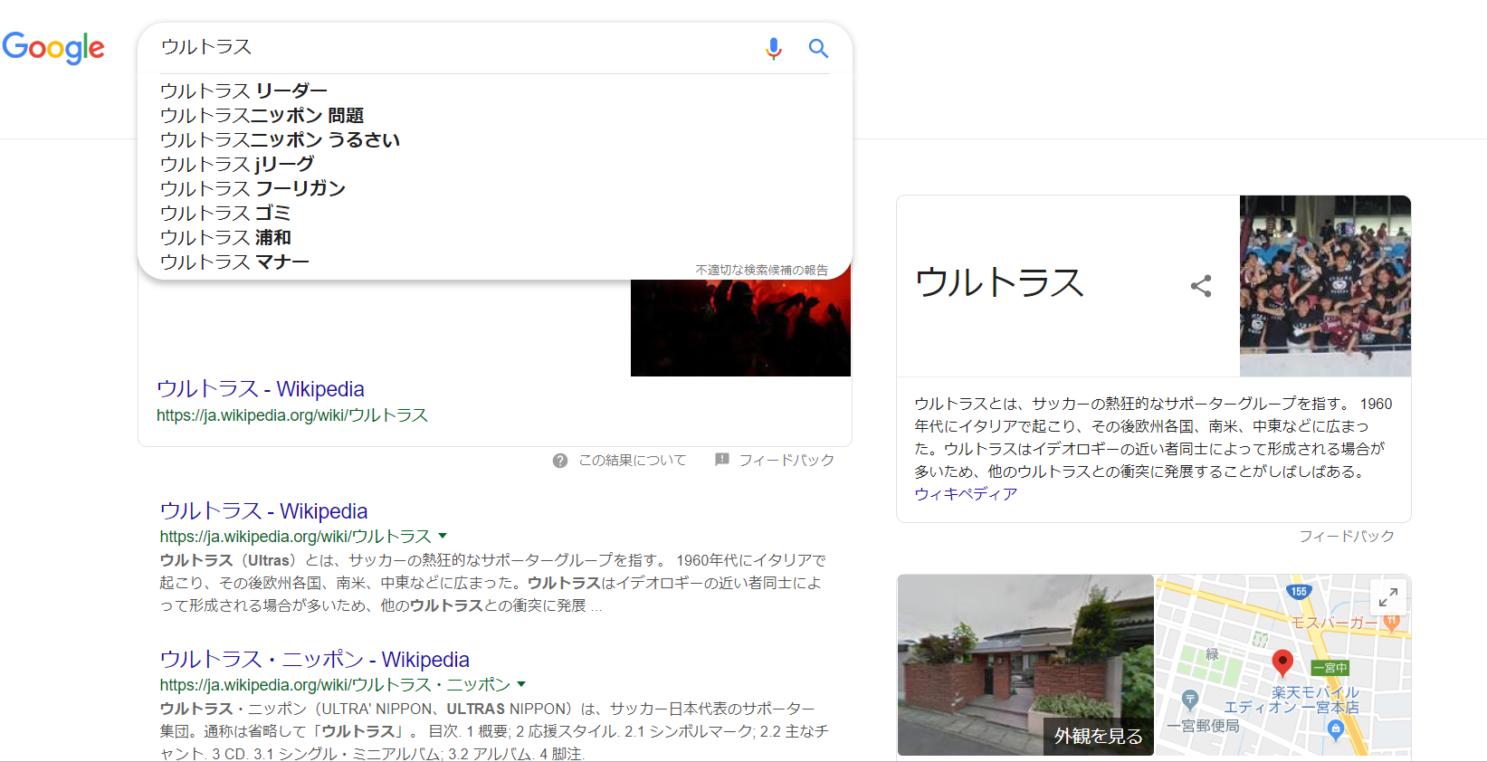Click 外観を見る street view photo
The width and height of the screenshot is (1487, 762).
coord(1025,665)
